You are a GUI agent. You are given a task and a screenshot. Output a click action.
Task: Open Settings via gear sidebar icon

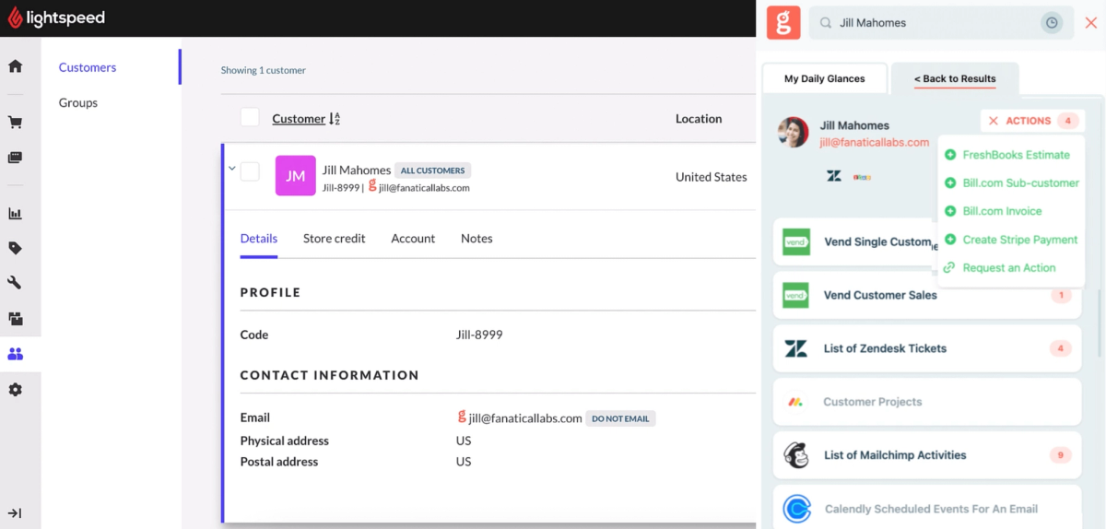(x=15, y=390)
